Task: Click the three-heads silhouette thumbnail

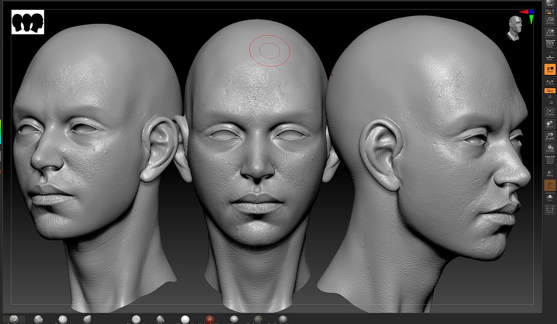Action: tap(28, 22)
